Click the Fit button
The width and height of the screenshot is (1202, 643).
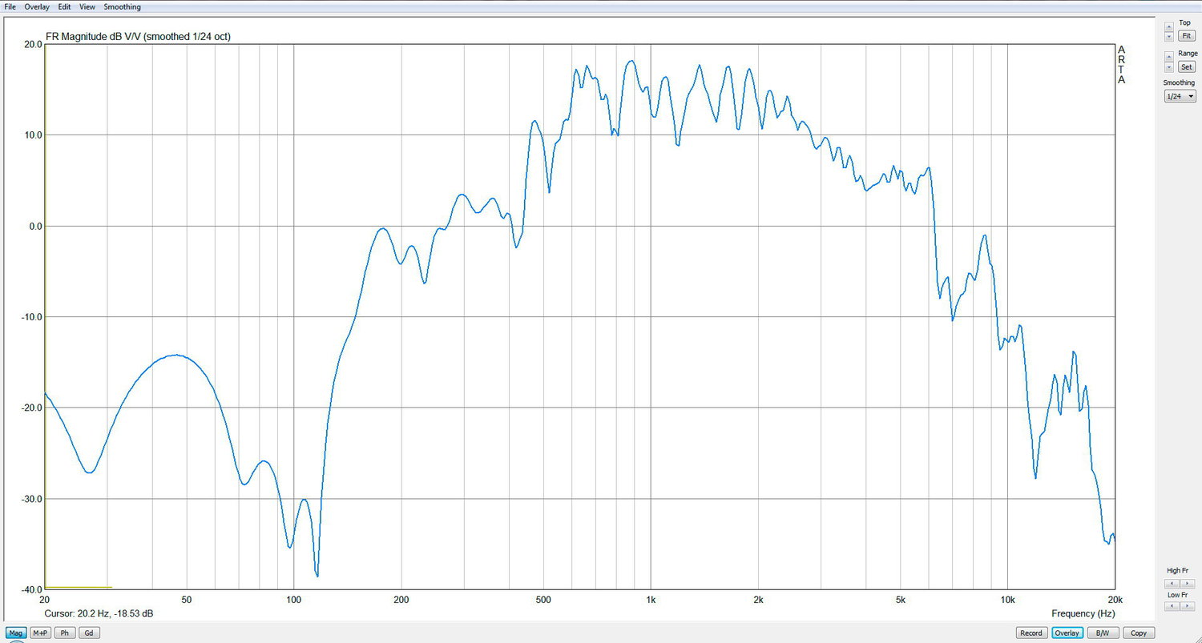tap(1187, 36)
